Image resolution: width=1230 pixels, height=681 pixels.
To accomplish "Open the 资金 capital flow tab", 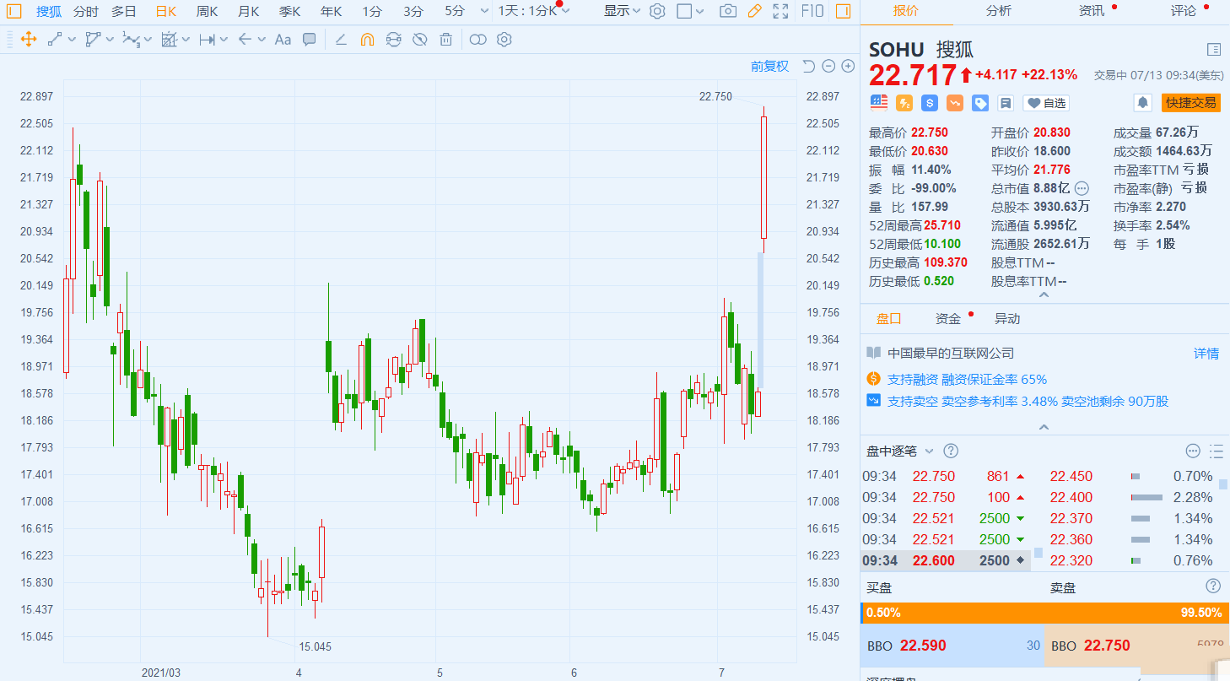I will pos(948,319).
